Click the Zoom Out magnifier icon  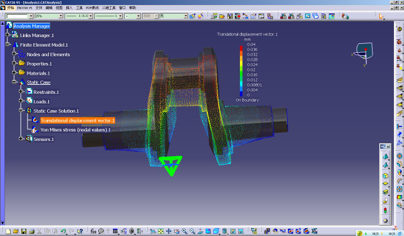pos(192,231)
